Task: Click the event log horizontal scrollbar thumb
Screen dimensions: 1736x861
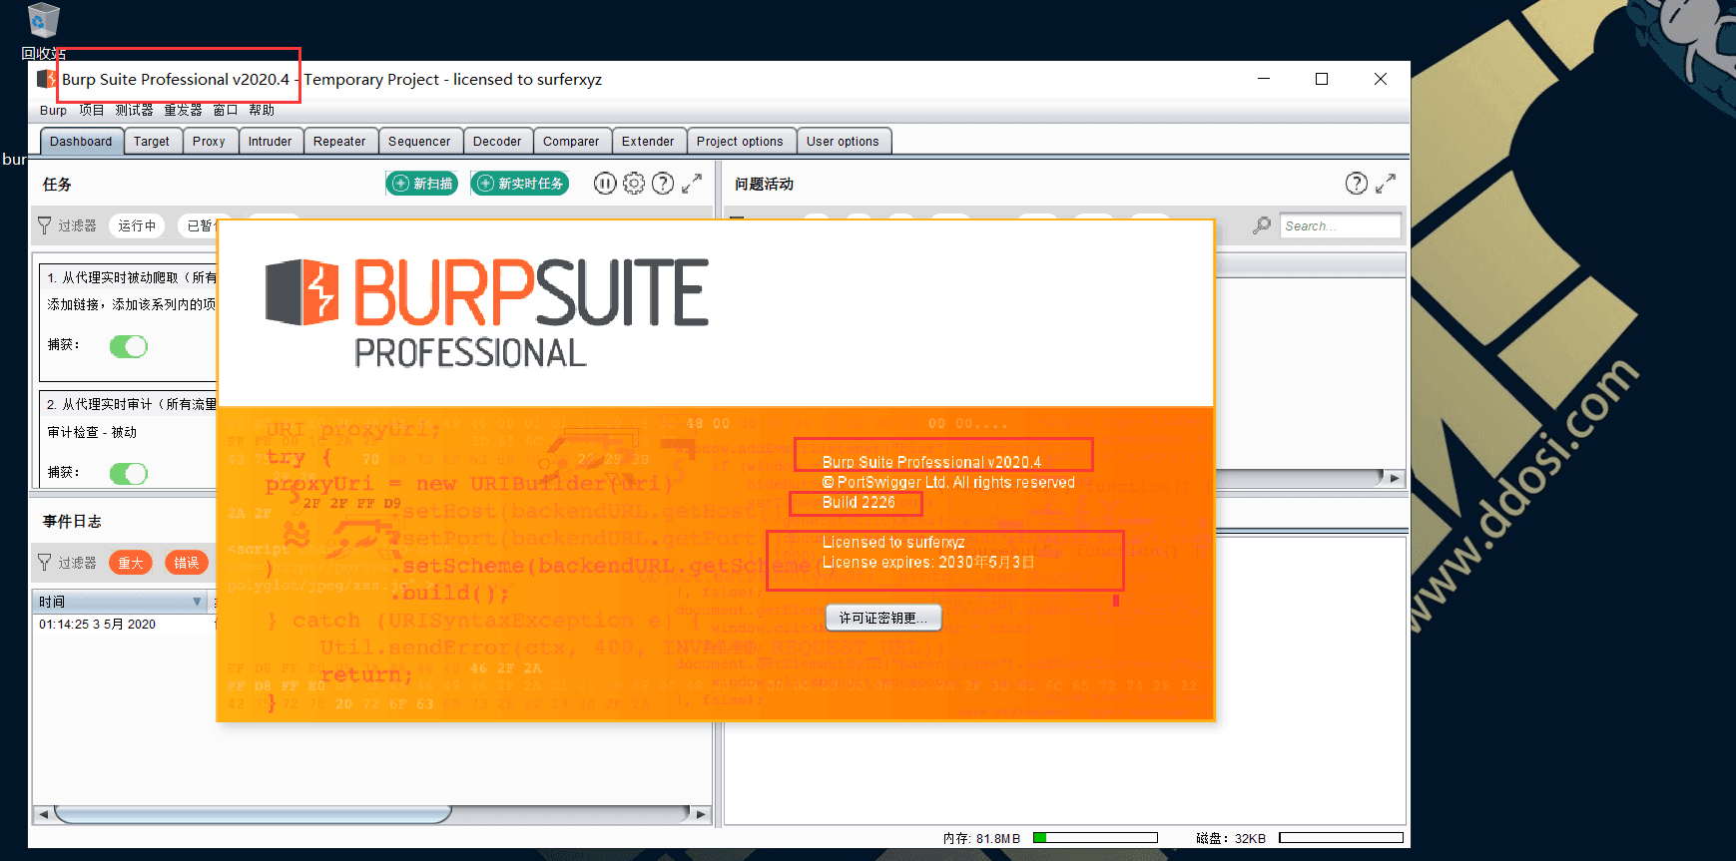Action: pos(254,814)
